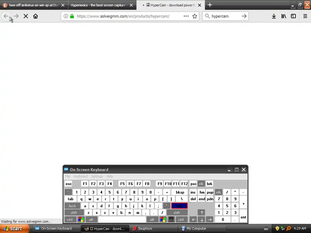Switch to Souptoys in the taskbar
311x233 pixels.
[153, 228]
